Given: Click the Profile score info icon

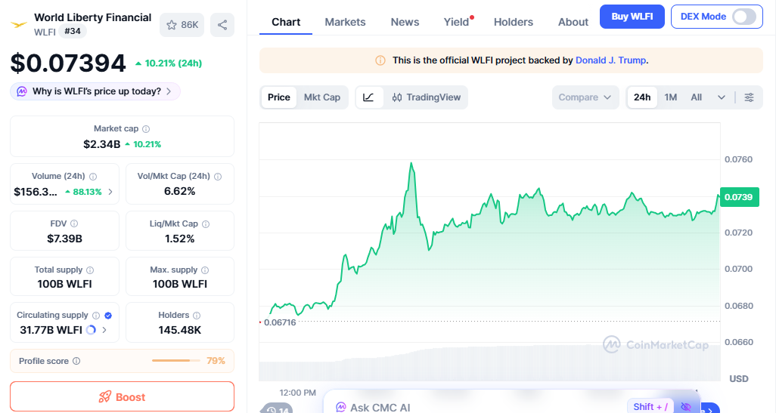Looking at the screenshot, I should tap(76, 361).
